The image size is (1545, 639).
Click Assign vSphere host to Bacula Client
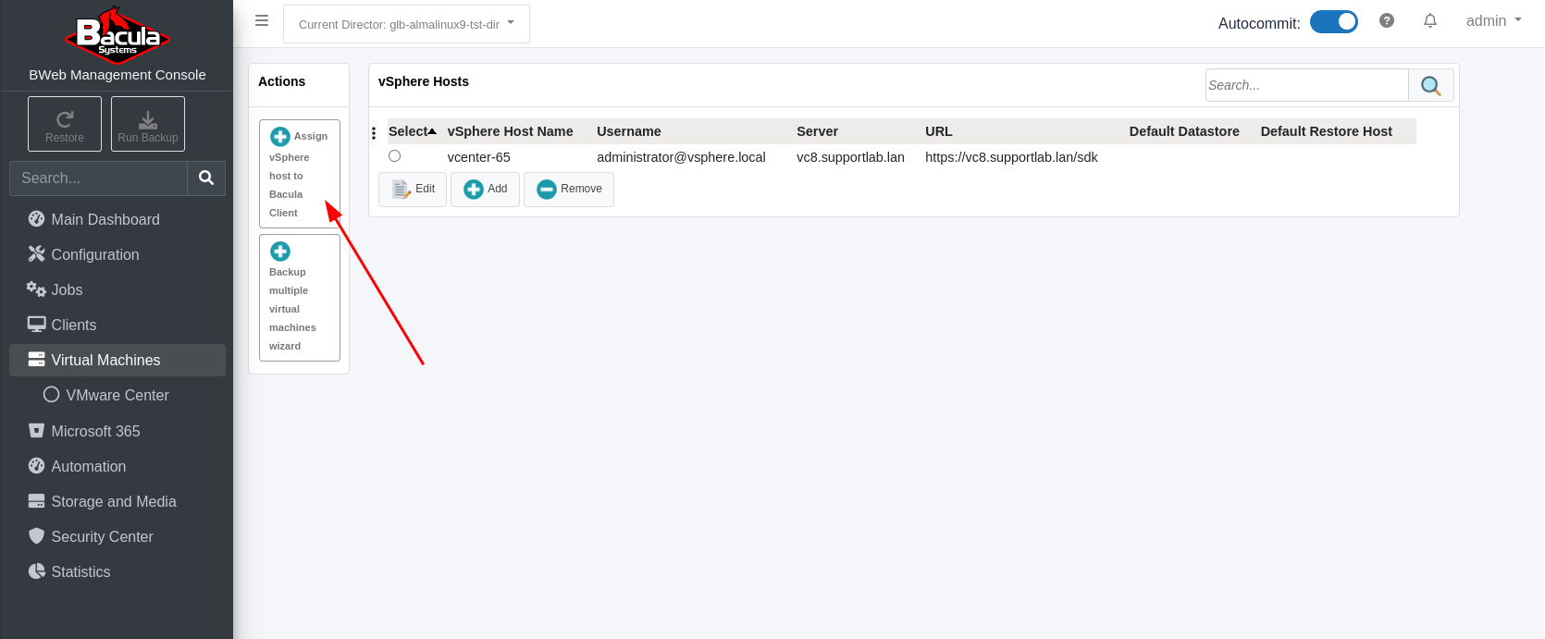pos(300,174)
